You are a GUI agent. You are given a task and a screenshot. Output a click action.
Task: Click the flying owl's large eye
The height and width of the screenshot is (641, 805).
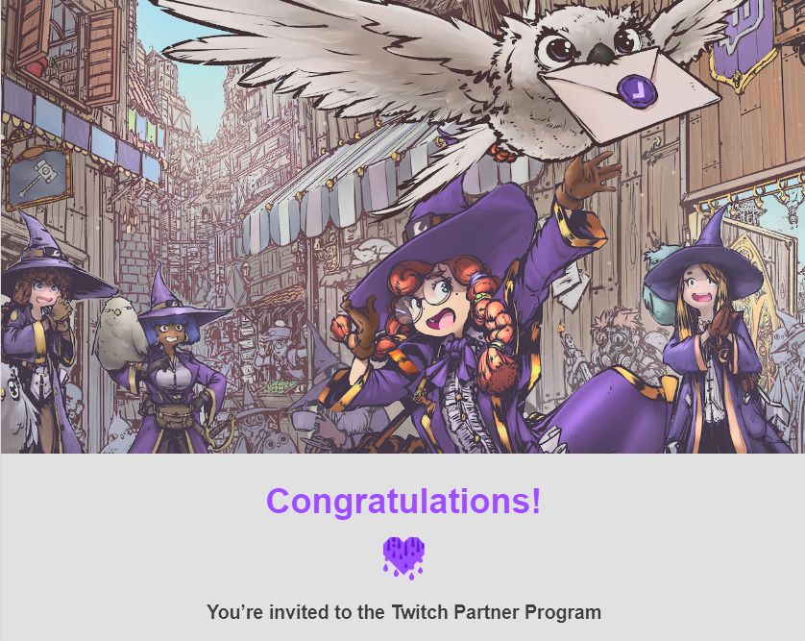tap(556, 49)
